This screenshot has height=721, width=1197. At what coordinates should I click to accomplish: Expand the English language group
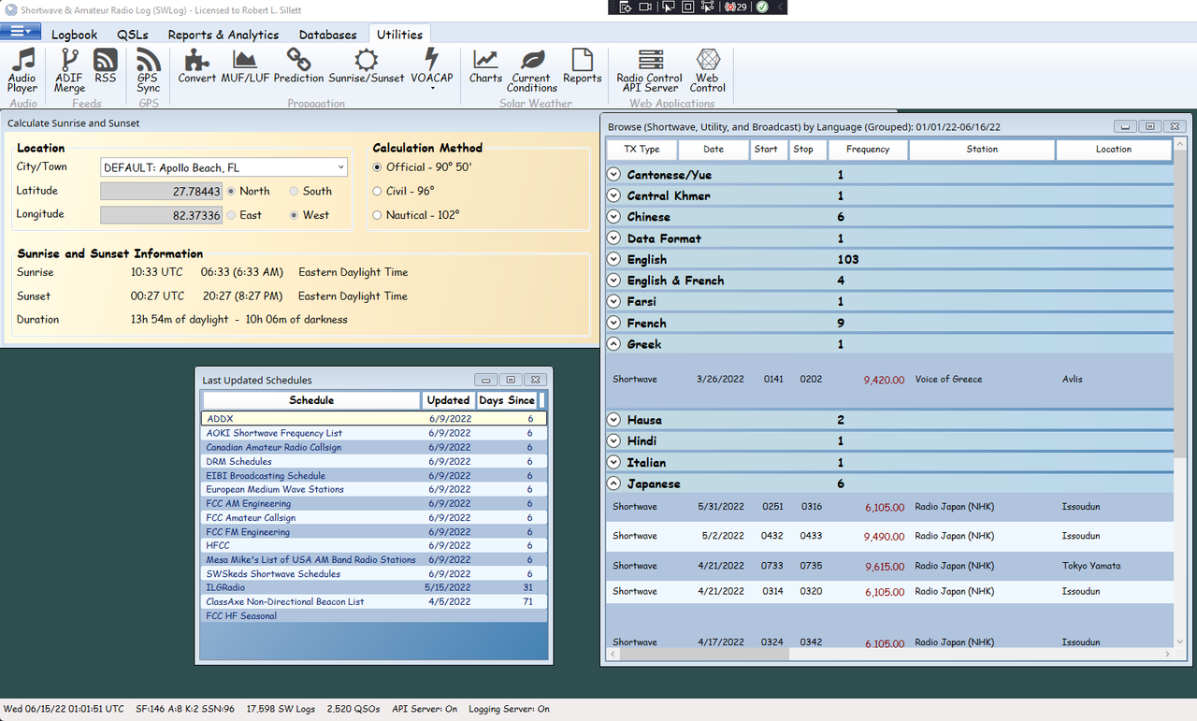click(x=613, y=259)
